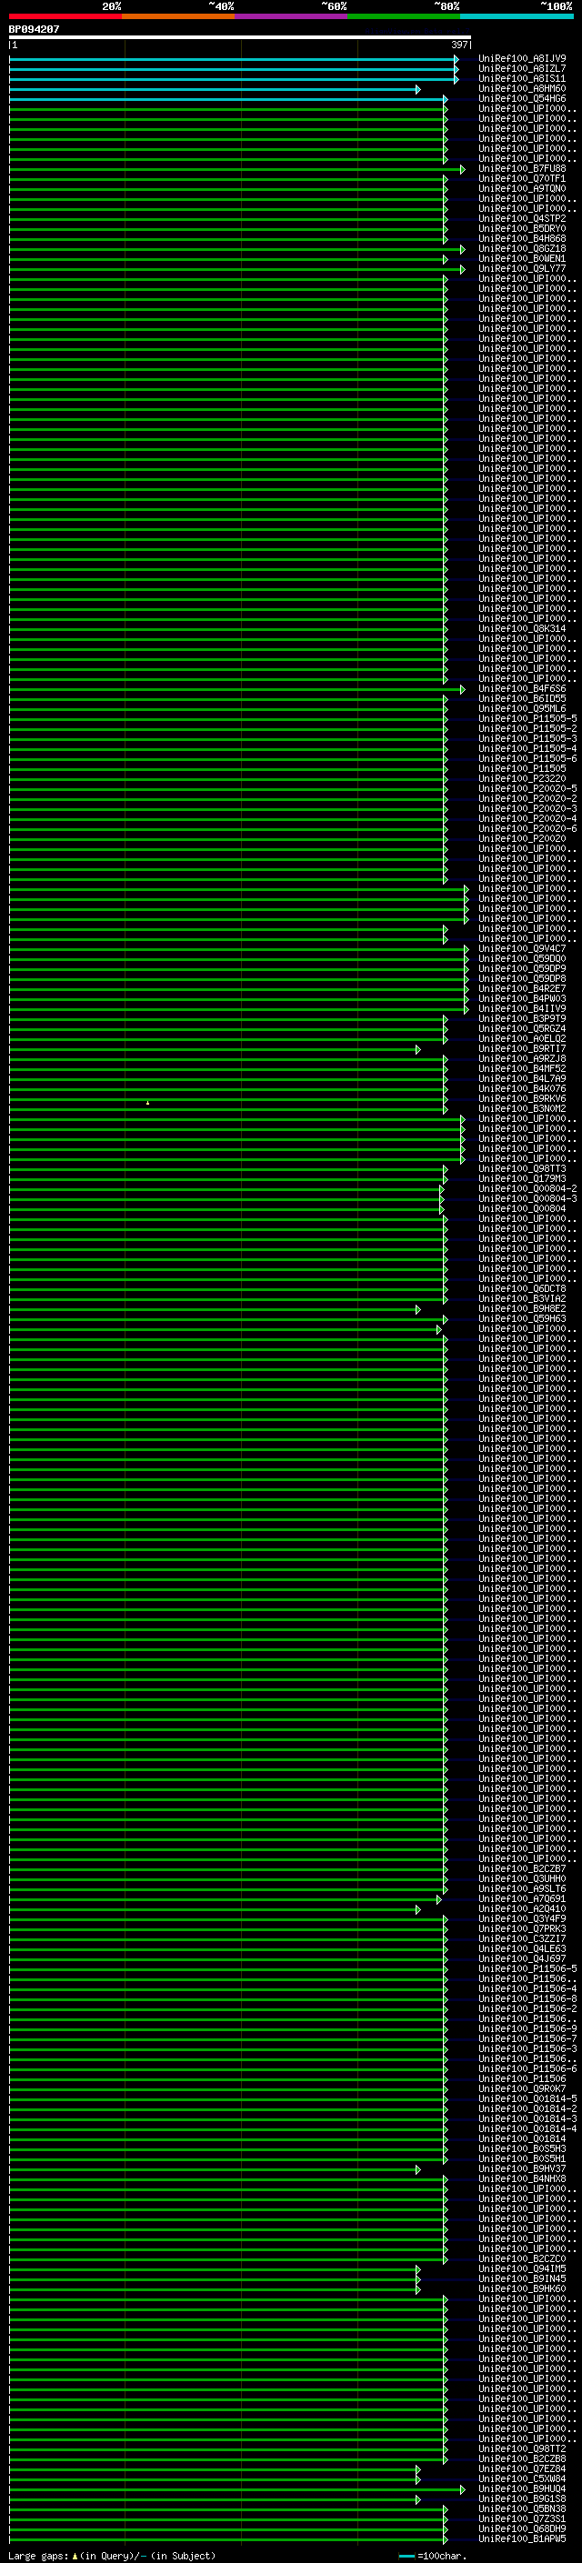Select the query label BP094207
The height and width of the screenshot is (2563, 582).
coord(34,30)
